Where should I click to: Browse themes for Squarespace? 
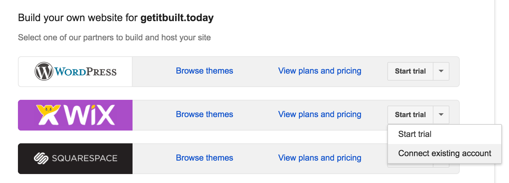(204, 158)
